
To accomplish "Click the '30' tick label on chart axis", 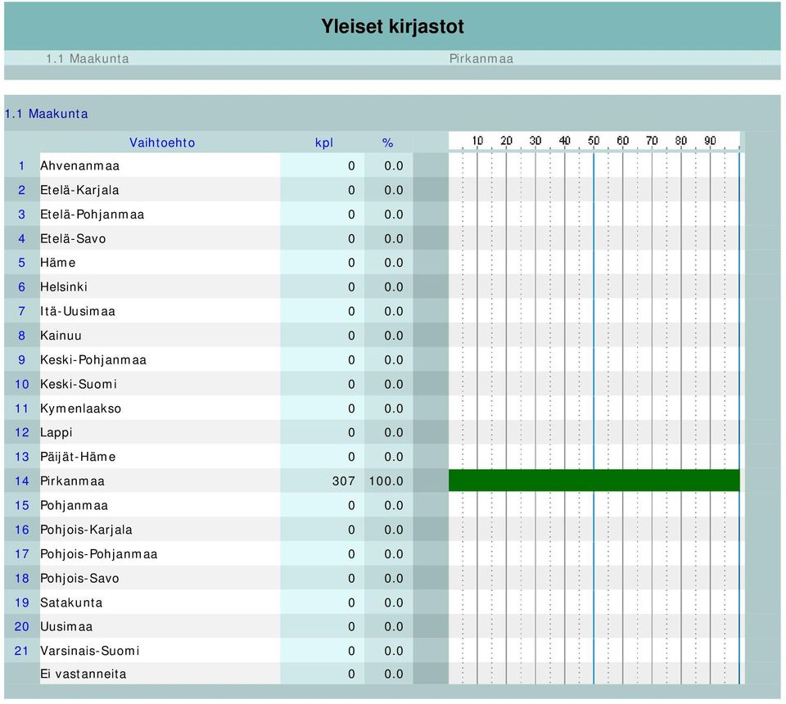I will coord(535,141).
